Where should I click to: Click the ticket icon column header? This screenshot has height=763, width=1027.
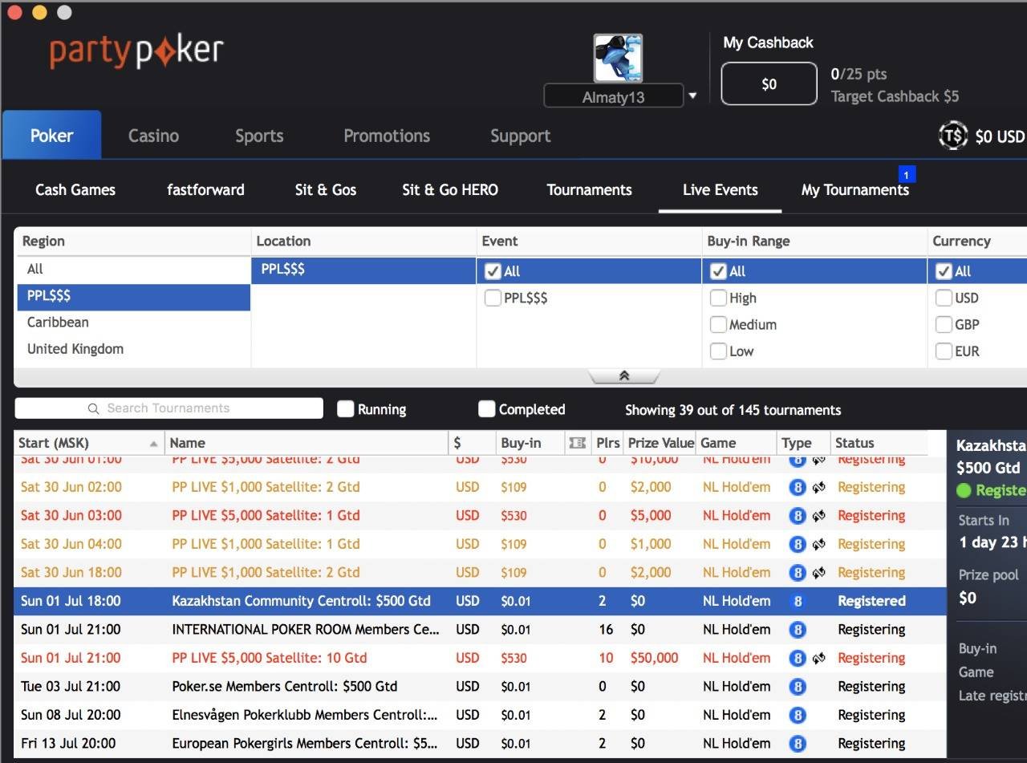tap(576, 443)
